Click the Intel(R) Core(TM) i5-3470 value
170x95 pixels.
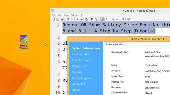click(157, 71)
